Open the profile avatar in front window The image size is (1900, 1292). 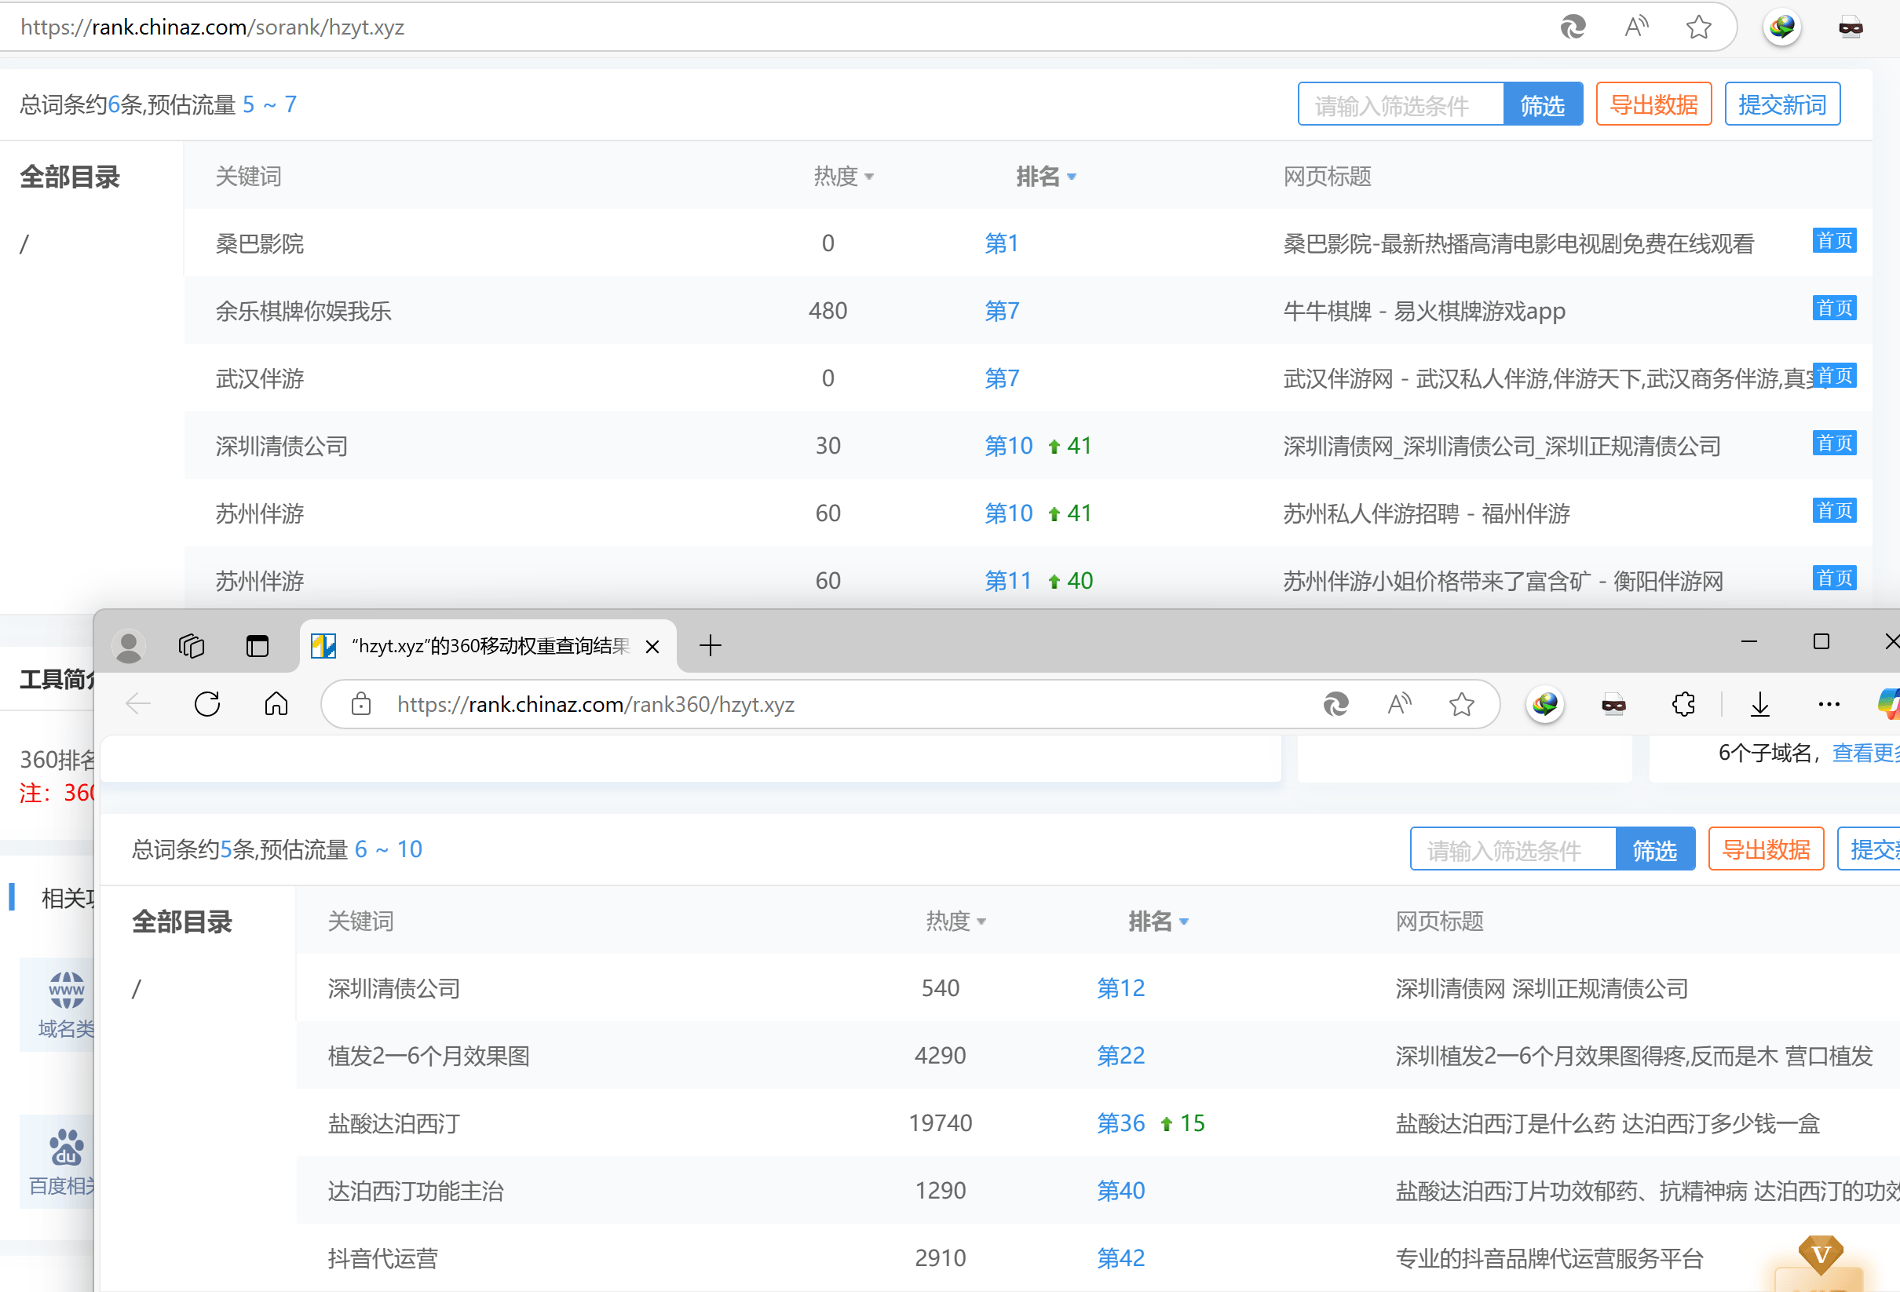[x=128, y=645]
